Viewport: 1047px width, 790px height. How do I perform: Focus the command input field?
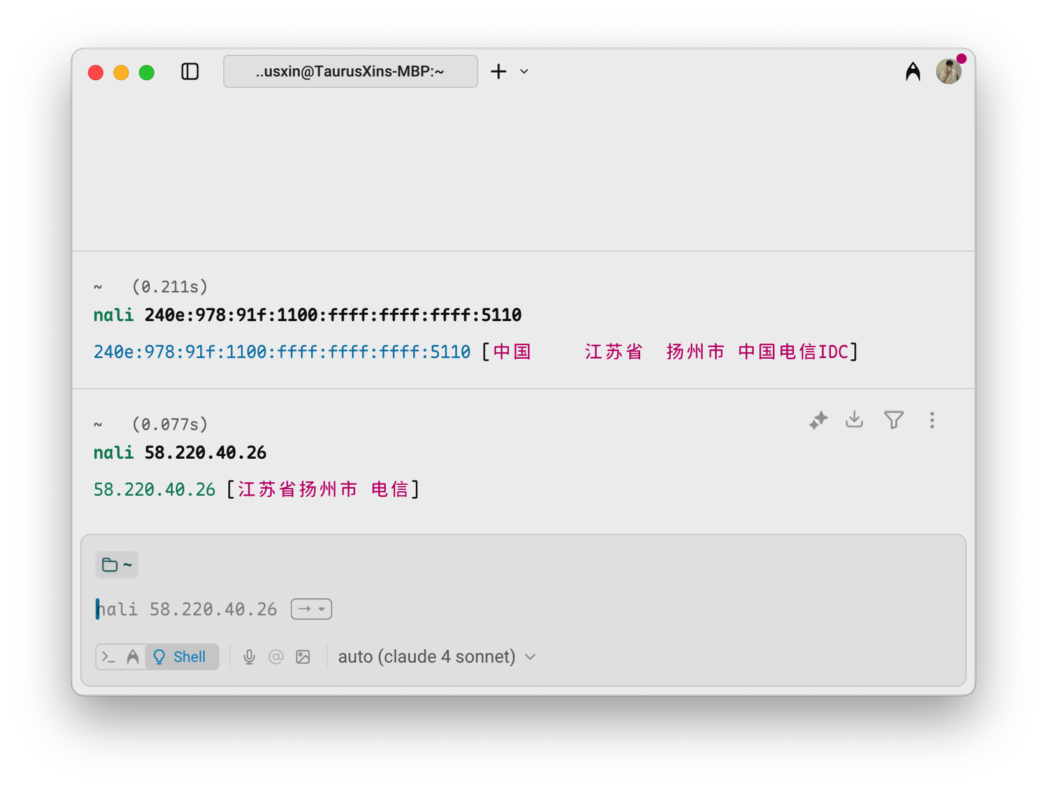(x=510, y=609)
